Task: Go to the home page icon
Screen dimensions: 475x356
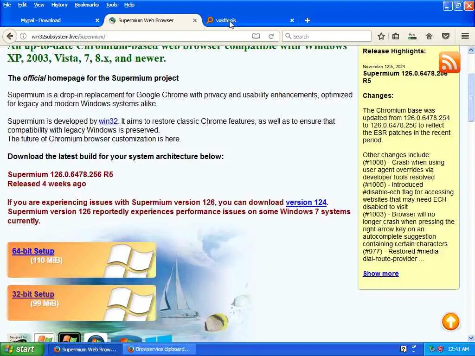Action: coord(429,36)
